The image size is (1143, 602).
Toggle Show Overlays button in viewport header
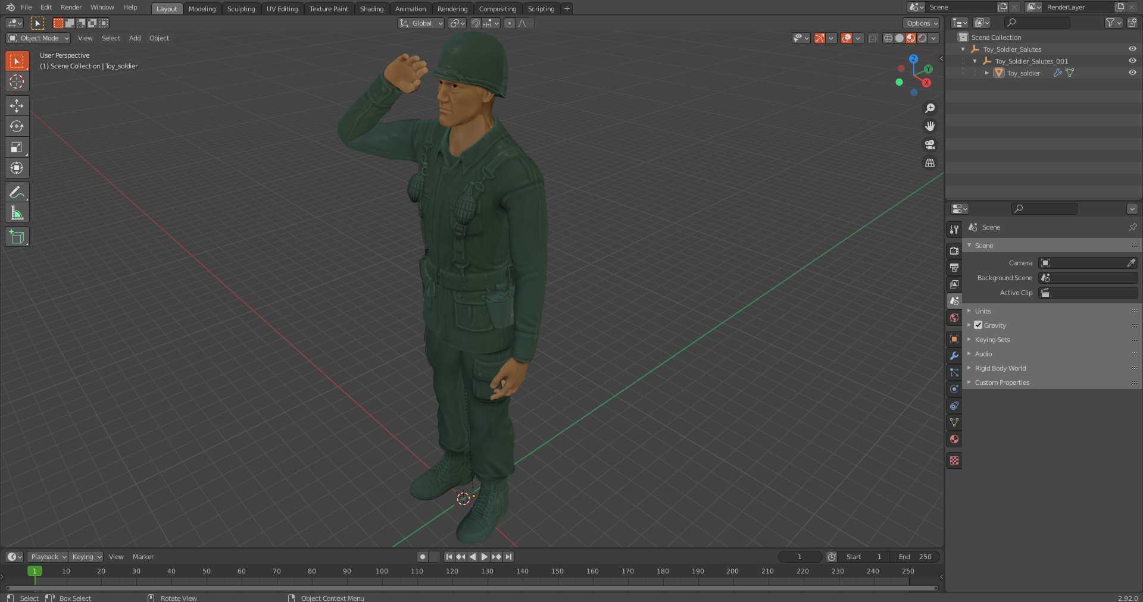click(x=847, y=38)
